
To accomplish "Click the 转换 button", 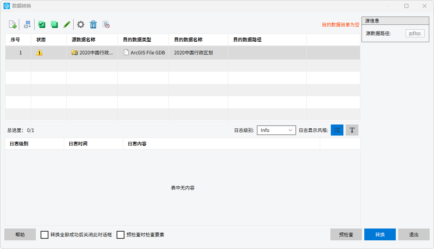I will coord(380,234).
